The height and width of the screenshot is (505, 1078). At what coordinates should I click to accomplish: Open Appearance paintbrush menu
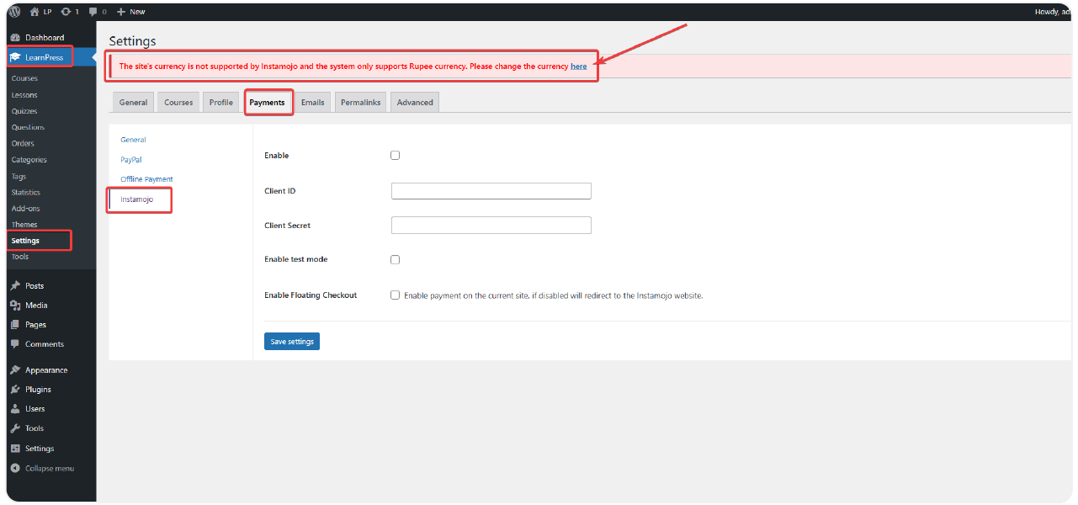[x=15, y=370]
